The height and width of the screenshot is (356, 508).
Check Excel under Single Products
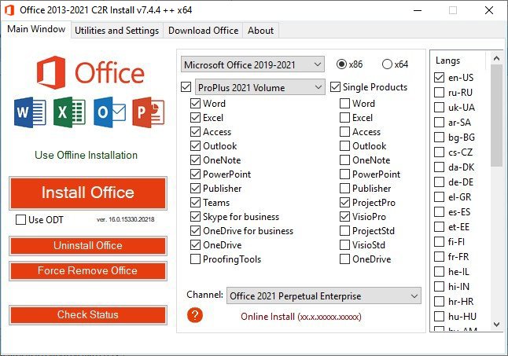coord(344,117)
